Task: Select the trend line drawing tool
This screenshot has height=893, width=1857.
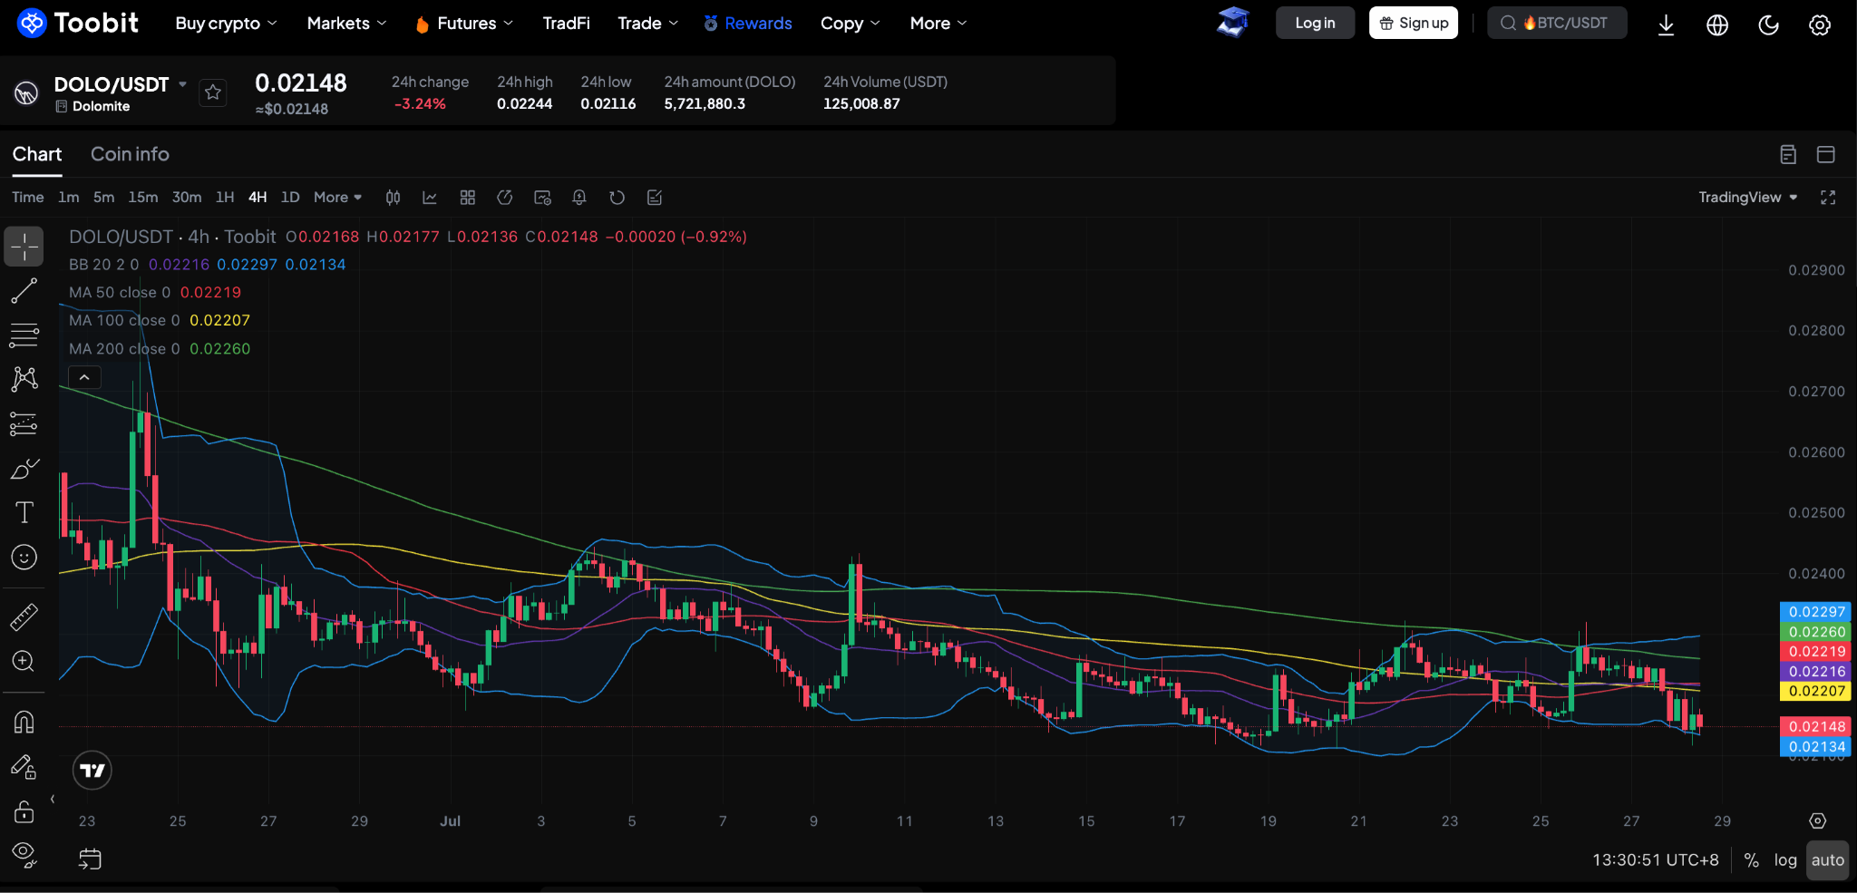Action: pos(24,291)
